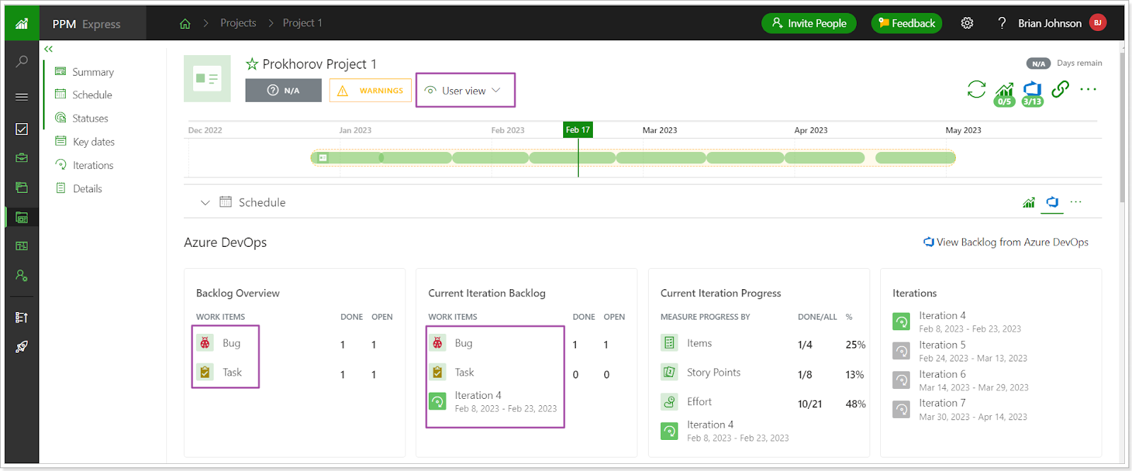Toggle favorite star for Prokhorov Project 1
Screen dimensions: 1132x471
point(252,64)
